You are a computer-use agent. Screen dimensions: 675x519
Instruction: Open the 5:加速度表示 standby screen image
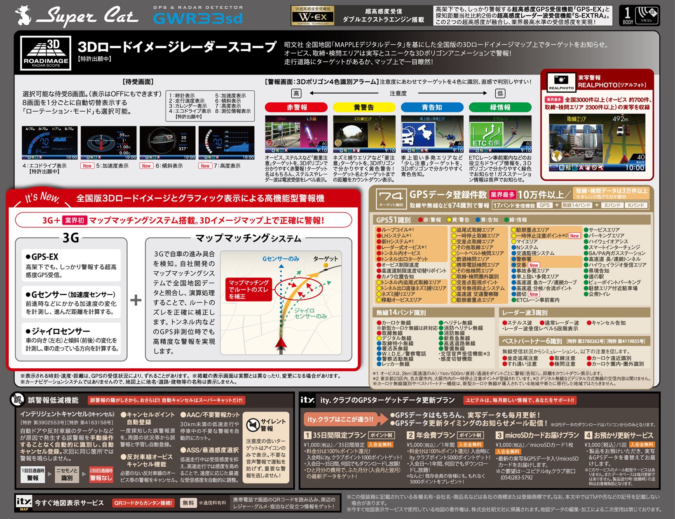108,143
